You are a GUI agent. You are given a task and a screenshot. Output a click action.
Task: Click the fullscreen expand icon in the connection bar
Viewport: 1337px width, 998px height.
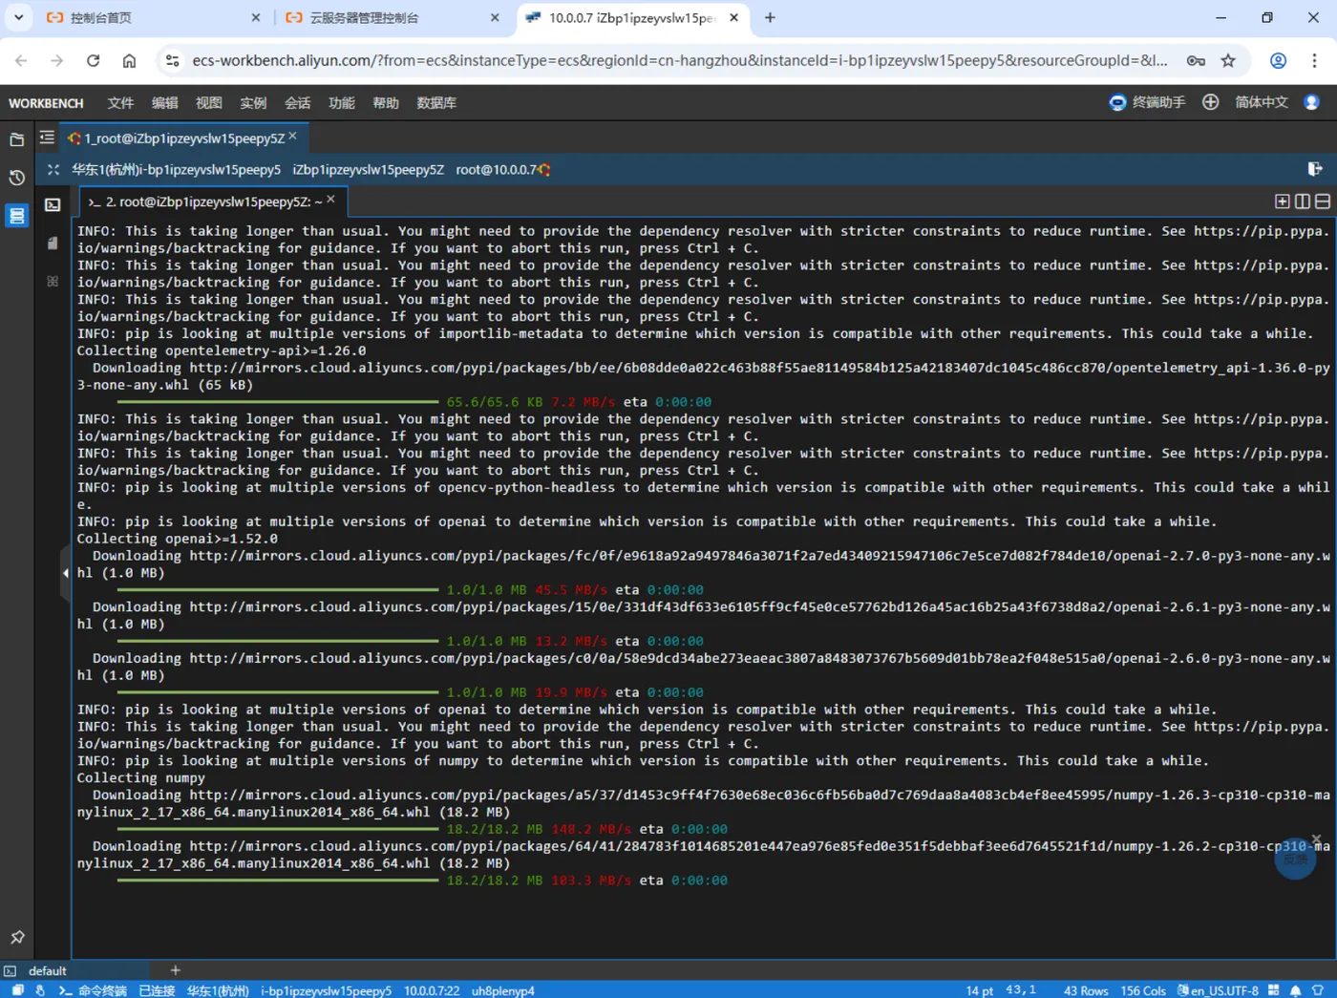(x=53, y=170)
